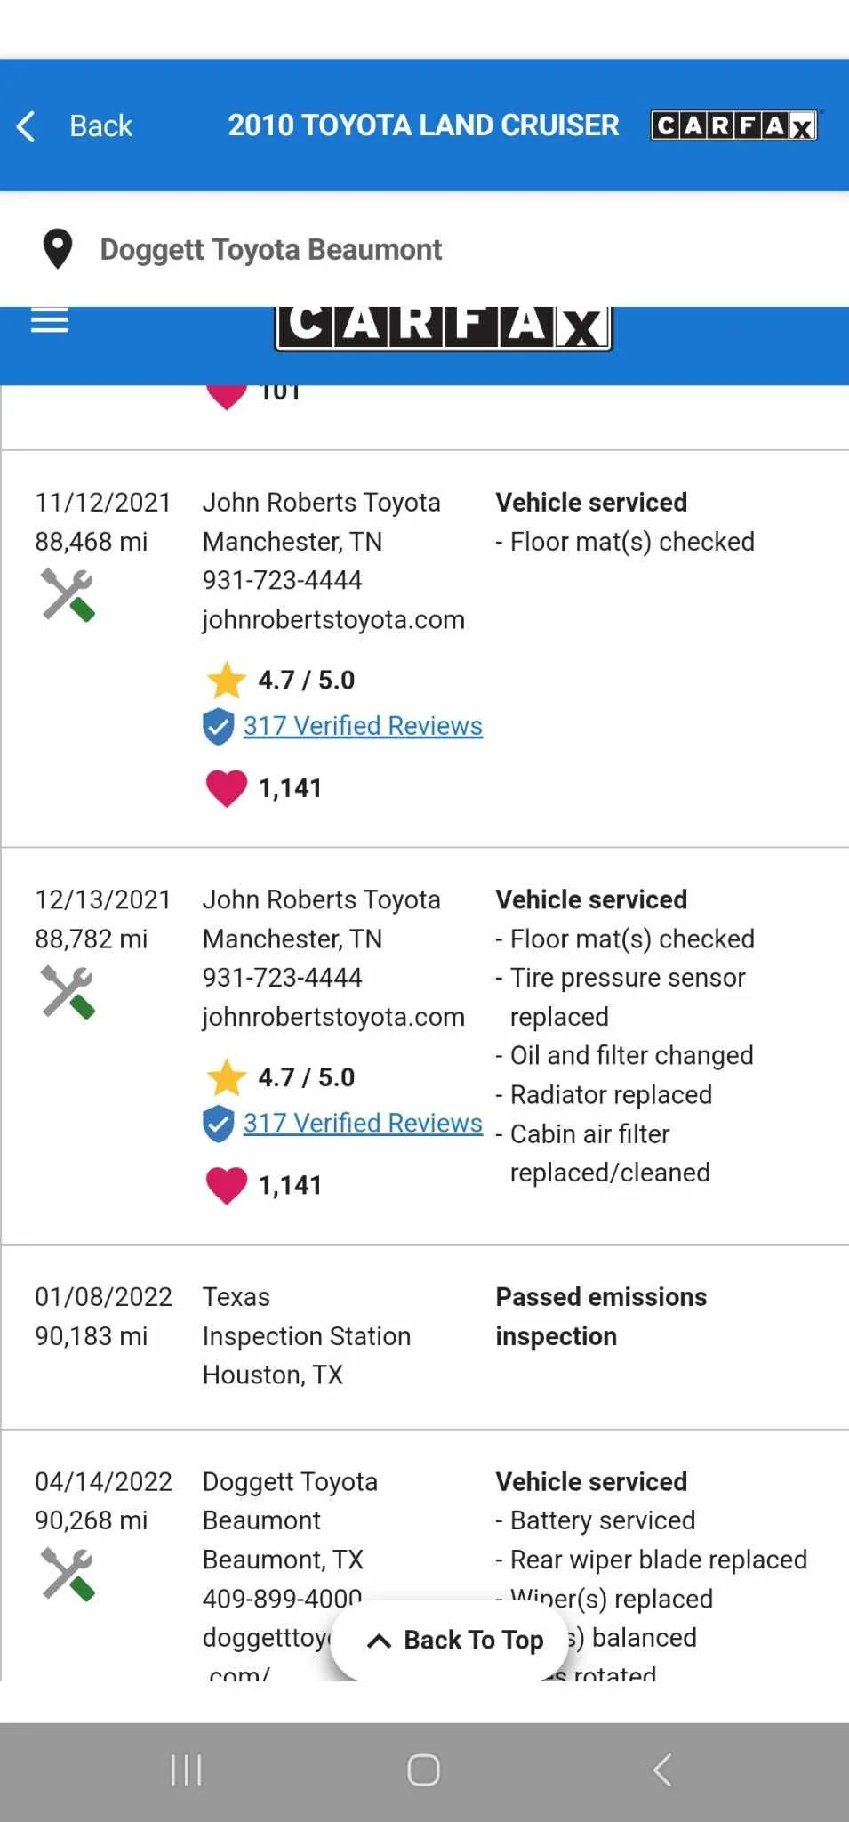
Task: Tap the service wrench icon for 11/12/2021
Action: (68, 595)
